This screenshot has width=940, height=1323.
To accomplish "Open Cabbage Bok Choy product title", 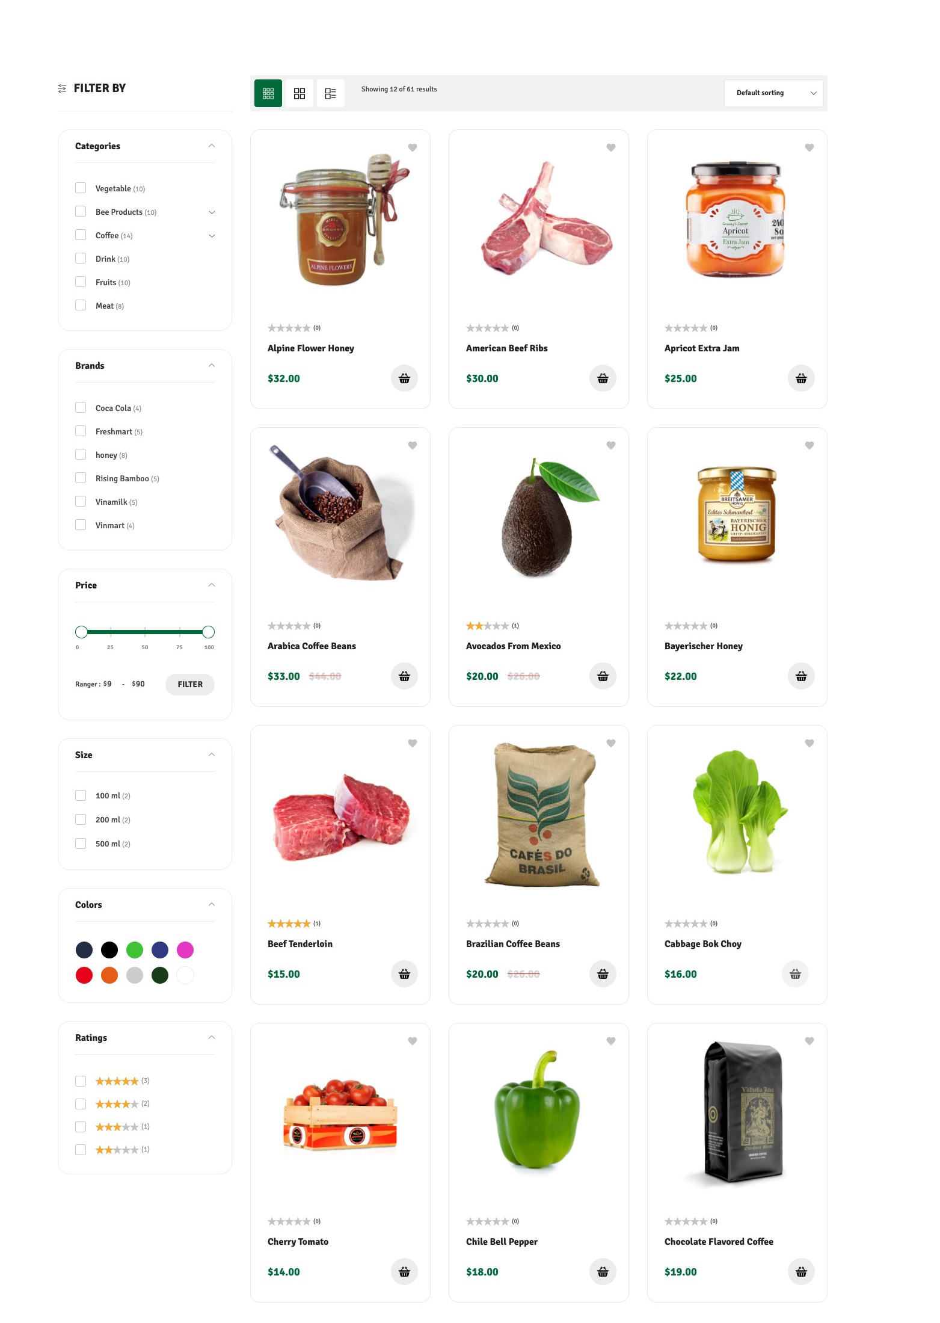I will tap(702, 944).
